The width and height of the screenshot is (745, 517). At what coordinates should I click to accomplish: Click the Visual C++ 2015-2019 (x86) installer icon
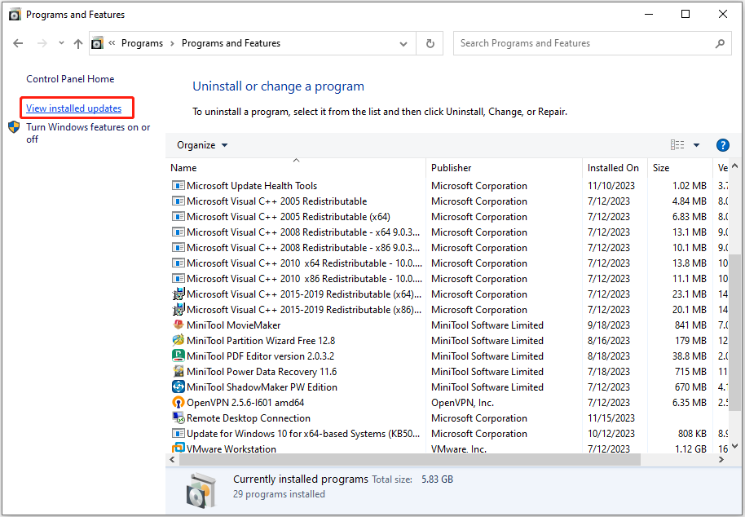[179, 310]
